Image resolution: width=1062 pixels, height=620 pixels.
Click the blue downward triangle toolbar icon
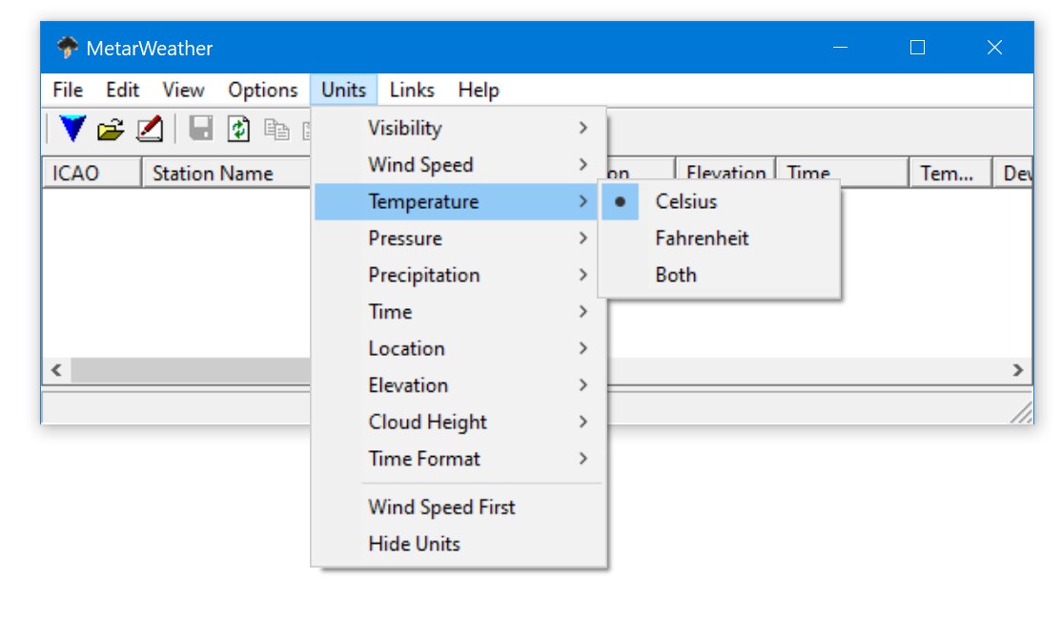pos(72,129)
